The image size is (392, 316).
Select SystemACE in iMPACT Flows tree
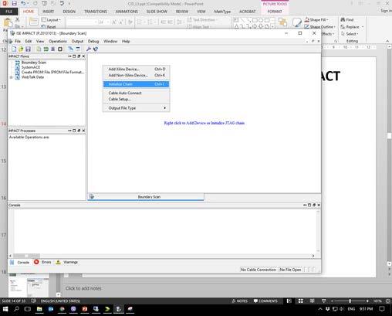[31, 67]
